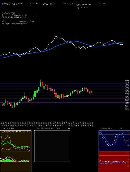Click the Day Vol: 0 M text
The height and width of the screenshot is (172, 130).
click(x=82, y=8)
